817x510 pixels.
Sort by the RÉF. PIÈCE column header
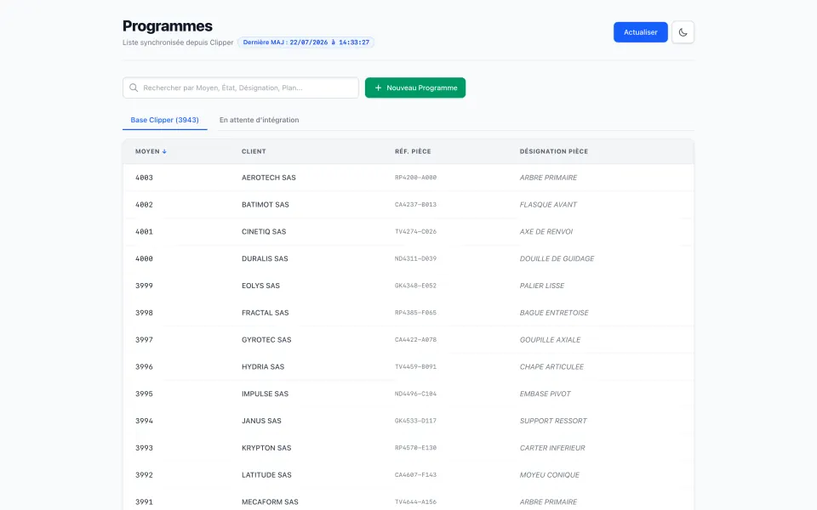pyautogui.click(x=413, y=151)
